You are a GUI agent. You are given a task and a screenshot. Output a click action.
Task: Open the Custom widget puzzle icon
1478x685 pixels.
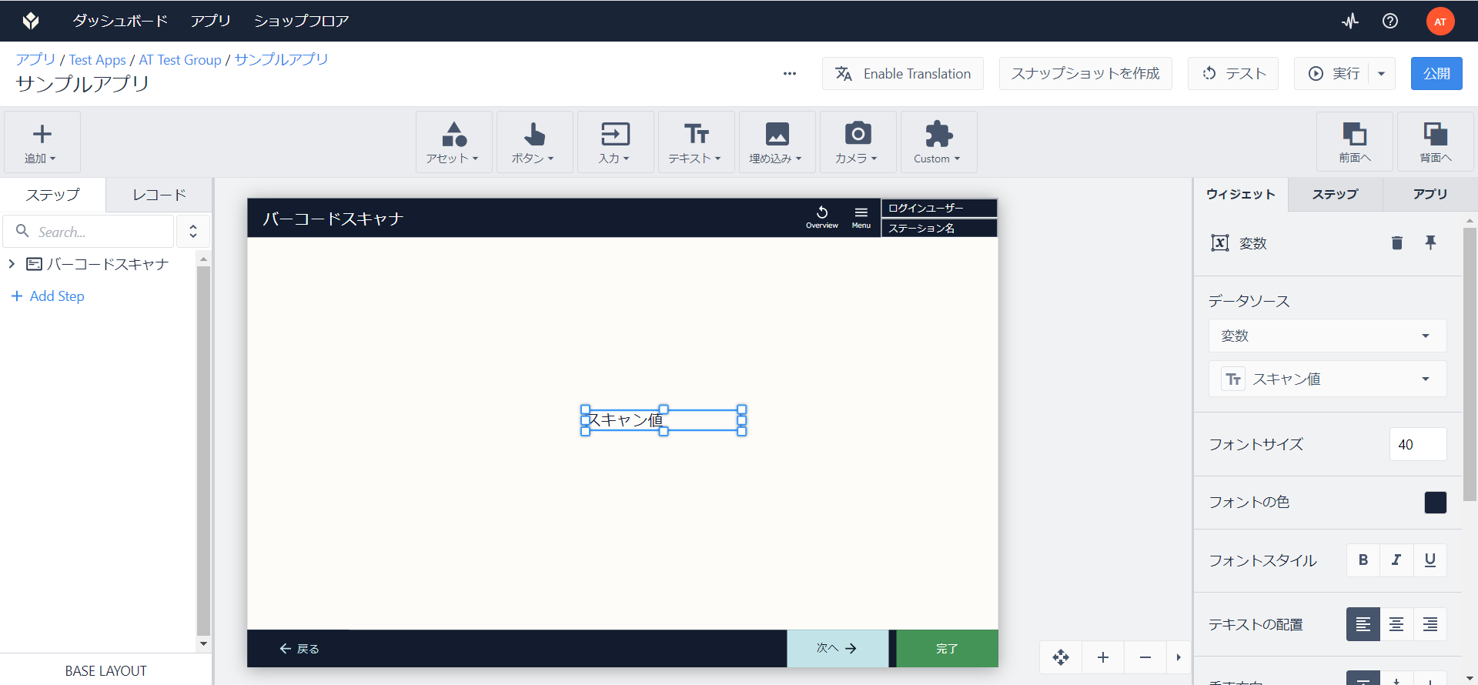coord(938,142)
